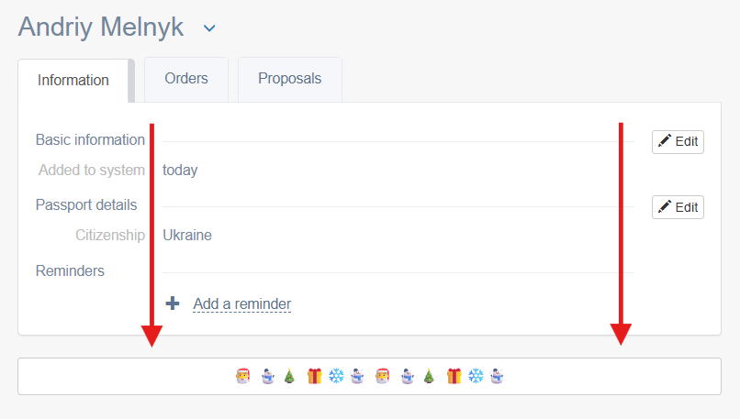Click the left Christmas tree icon

click(x=289, y=376)
